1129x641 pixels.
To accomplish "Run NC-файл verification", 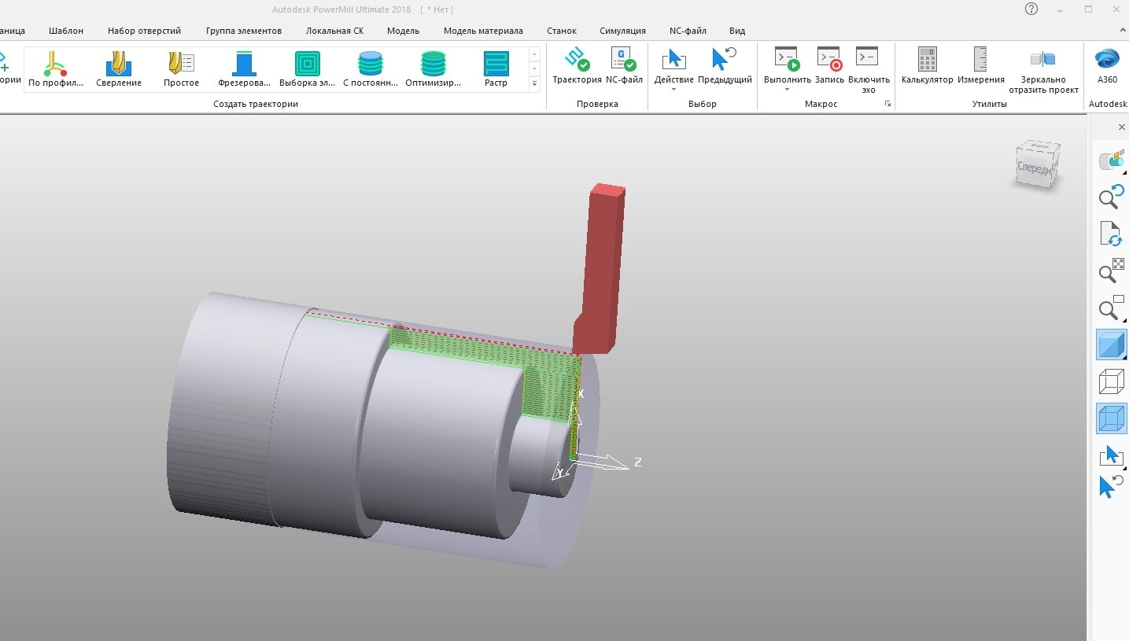I will 624,68.
